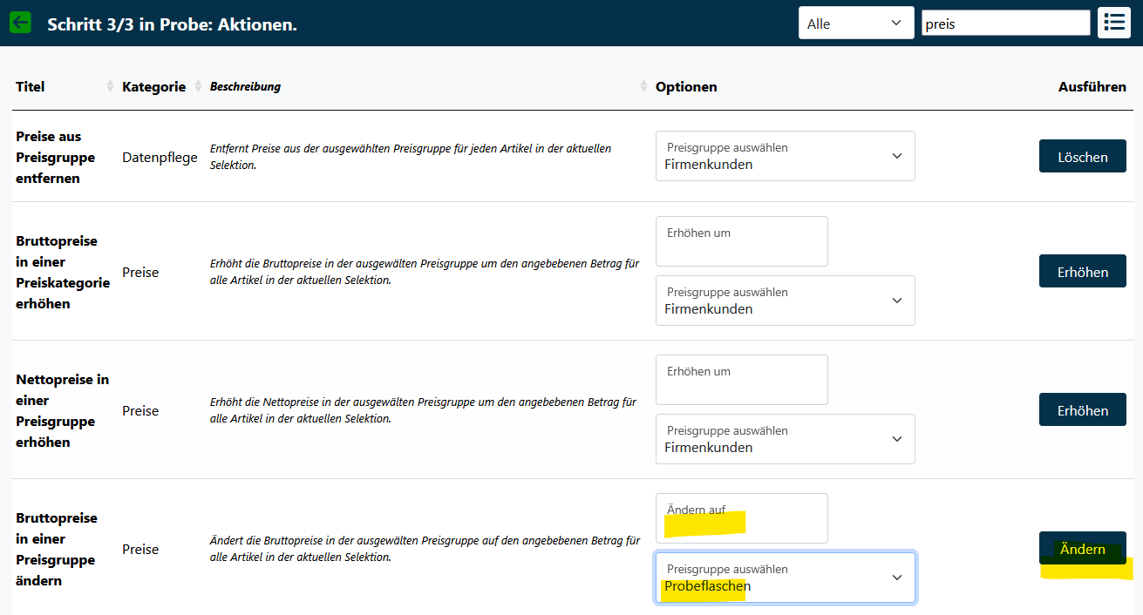Expand the Preisgruppe dropdown showing Probeflaschen
1143x615 pixels.
click(785, 578)
